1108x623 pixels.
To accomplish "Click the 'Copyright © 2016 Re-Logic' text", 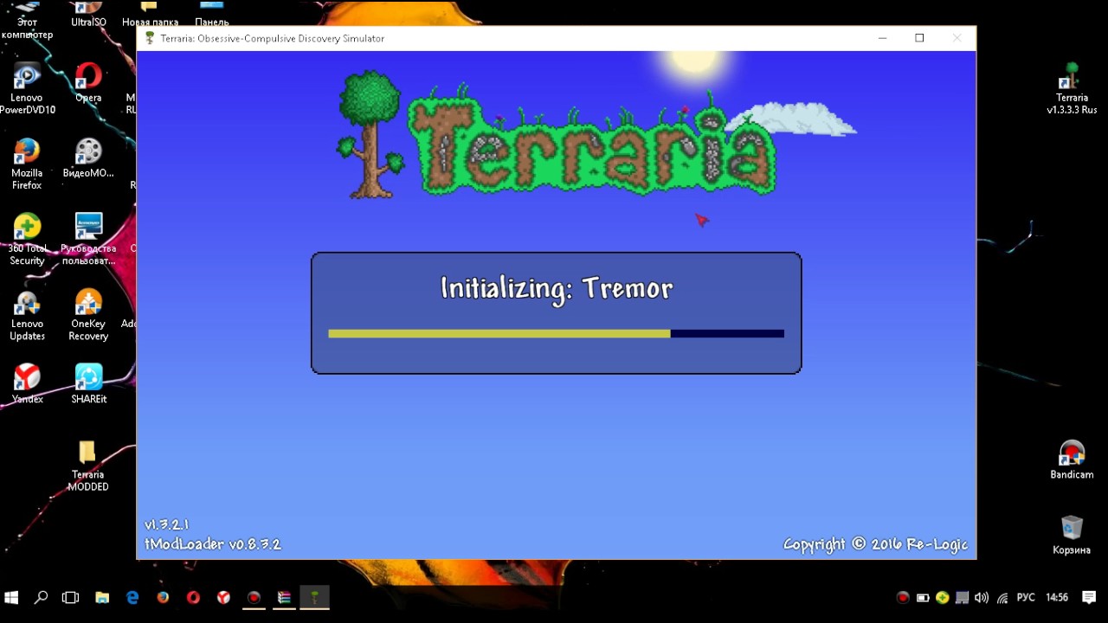I will (875, 544).
